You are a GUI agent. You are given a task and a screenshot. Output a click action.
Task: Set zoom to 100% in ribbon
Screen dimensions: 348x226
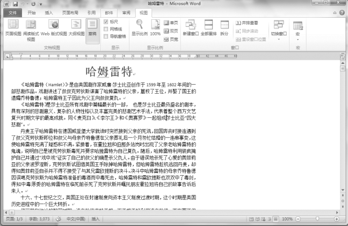(x=155, y=27)
